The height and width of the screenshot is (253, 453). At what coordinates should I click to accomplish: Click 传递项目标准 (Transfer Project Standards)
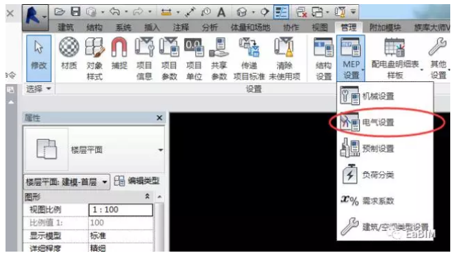249,59
